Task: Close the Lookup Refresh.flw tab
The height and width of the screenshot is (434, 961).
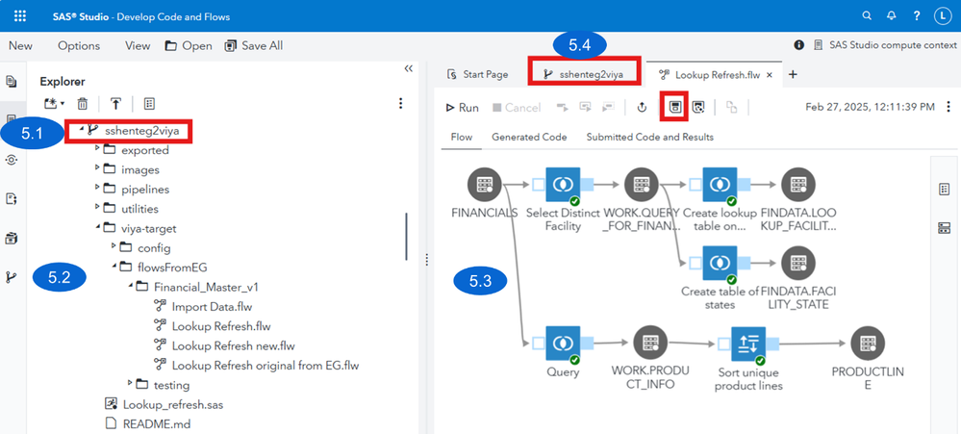Action: pyautogui.click(x=770, y=75)
